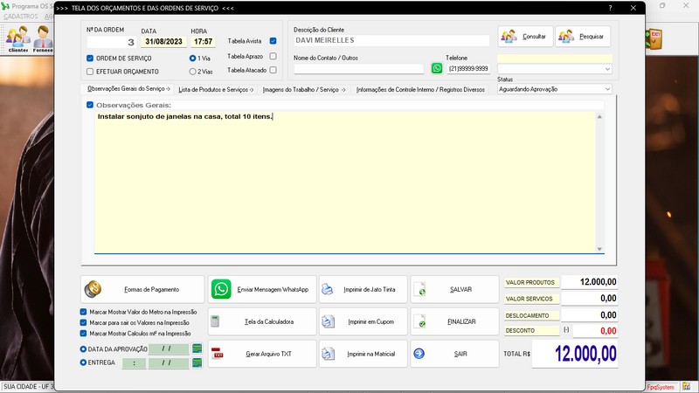Click the SALVAR button
Image resolution: width=699 pixels, height=393 pixels.
coord(454,289)
